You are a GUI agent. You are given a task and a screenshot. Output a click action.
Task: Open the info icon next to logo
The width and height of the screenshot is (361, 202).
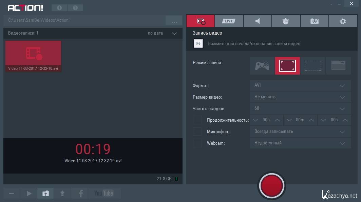coord(59,8)
